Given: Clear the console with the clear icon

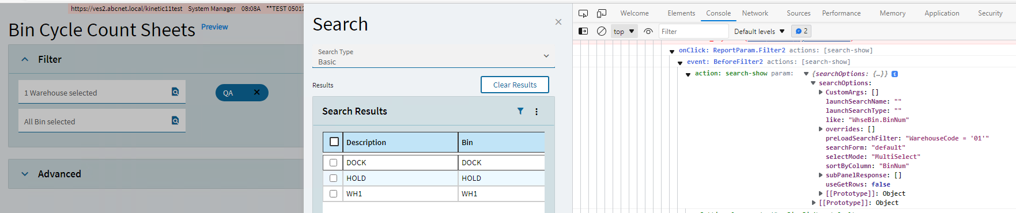Looking at the screenshot, I should point(602,31).
